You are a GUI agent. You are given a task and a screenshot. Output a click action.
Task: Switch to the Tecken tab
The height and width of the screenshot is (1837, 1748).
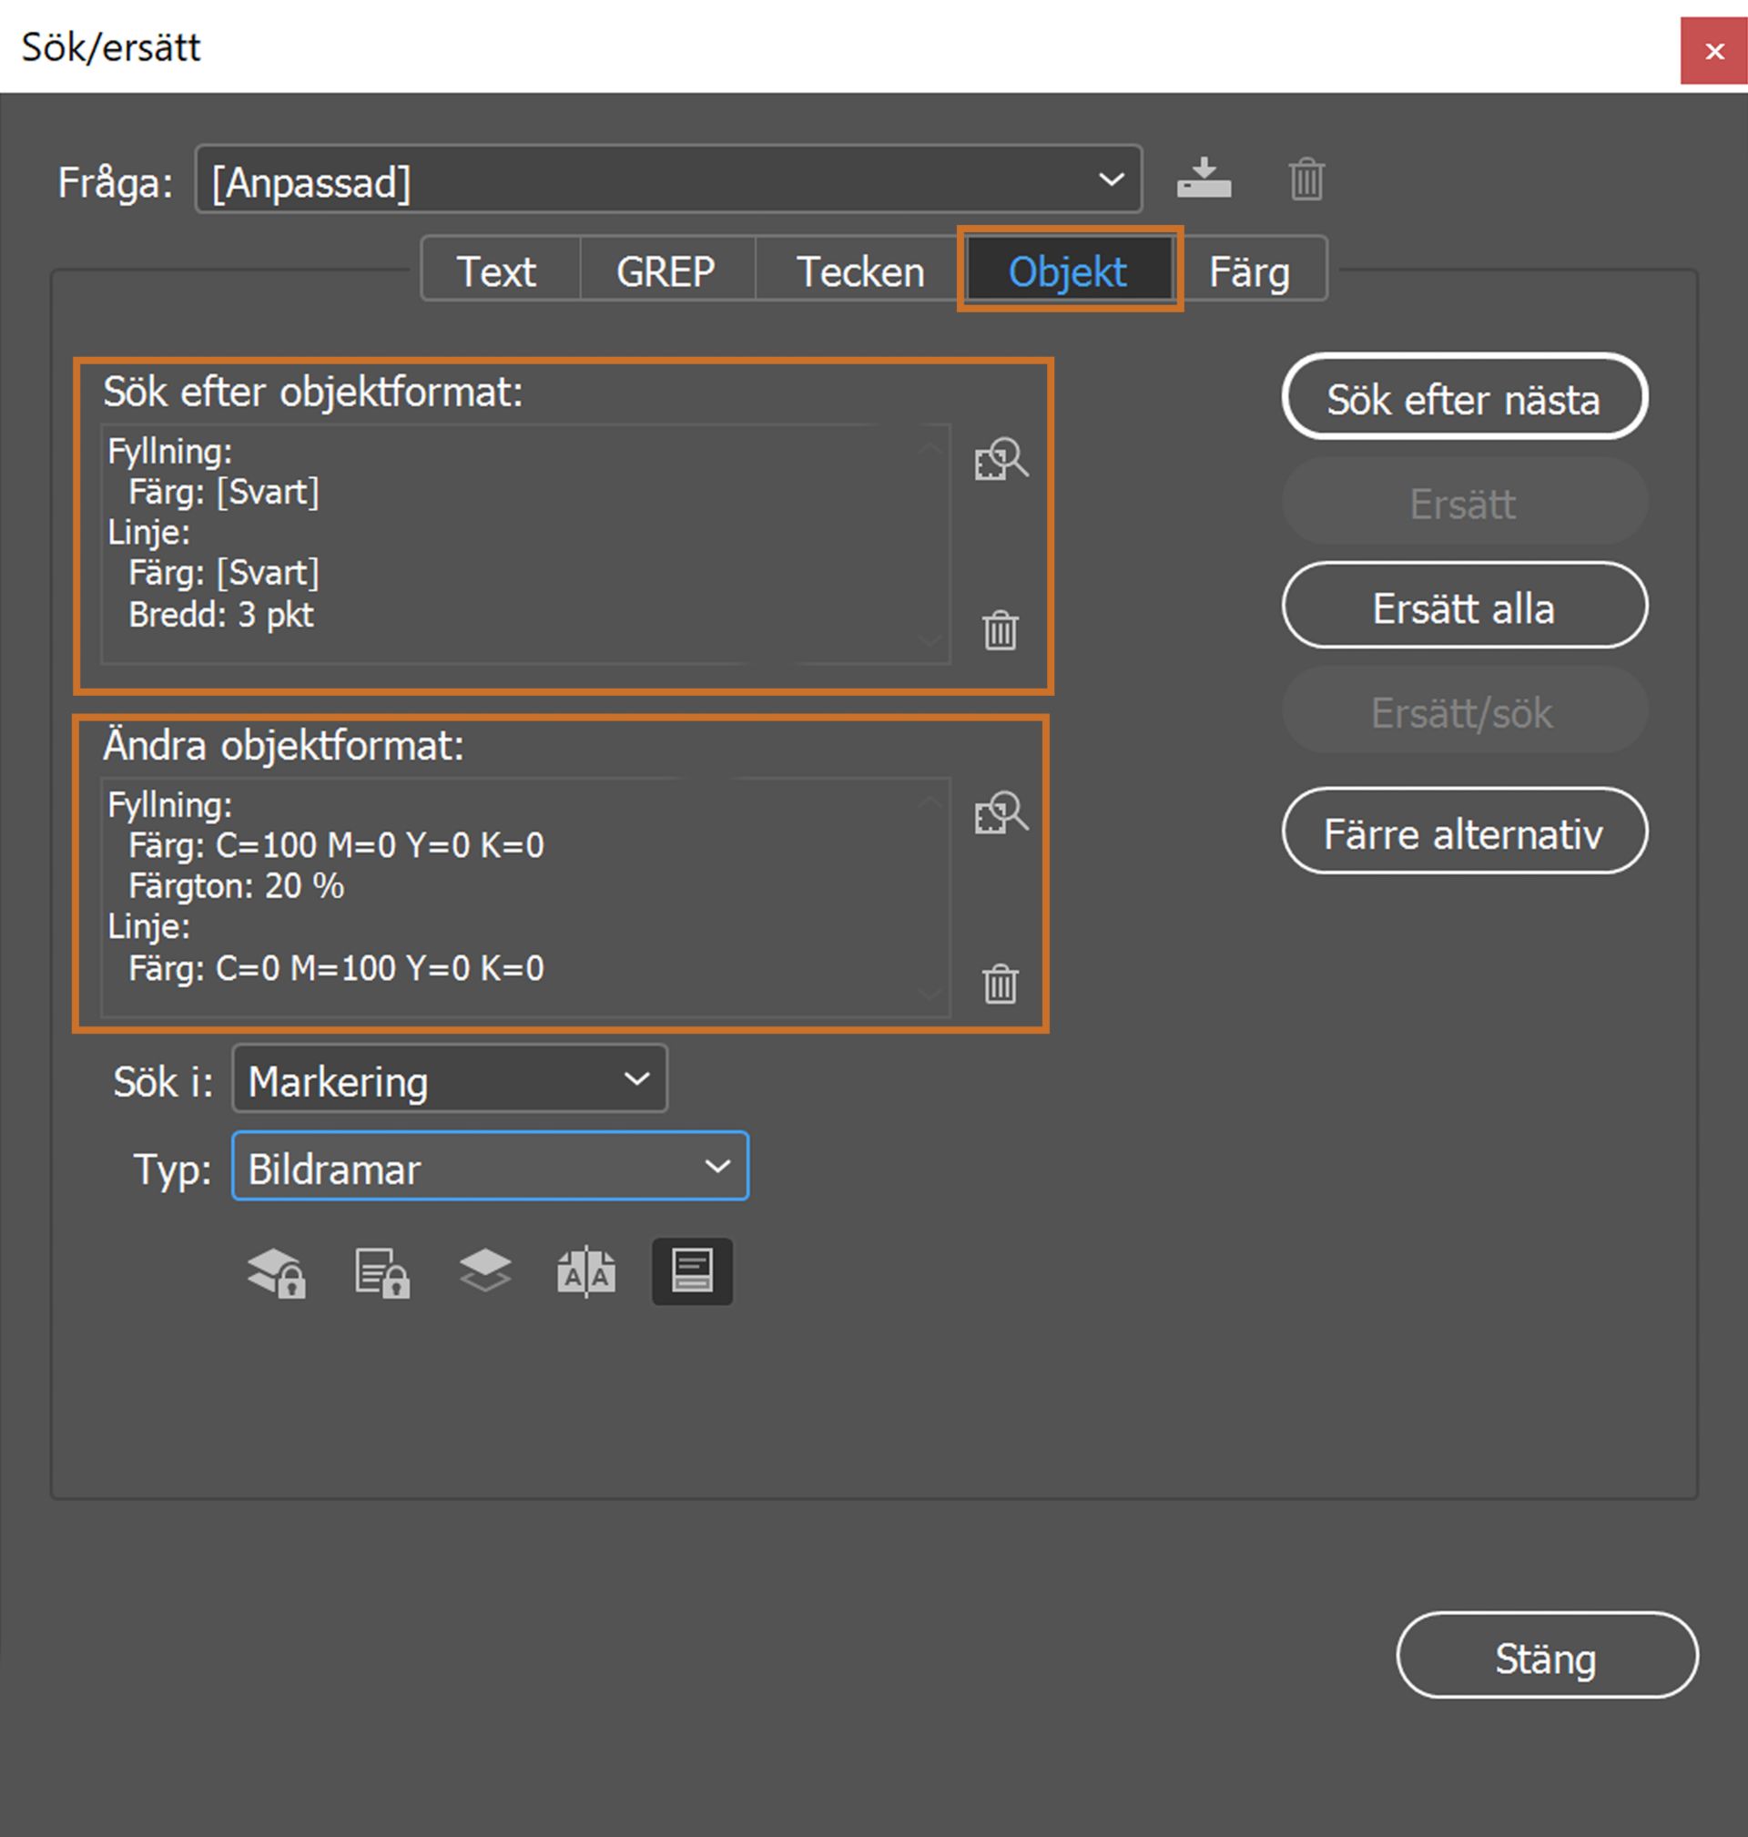[x=859, y=271]
